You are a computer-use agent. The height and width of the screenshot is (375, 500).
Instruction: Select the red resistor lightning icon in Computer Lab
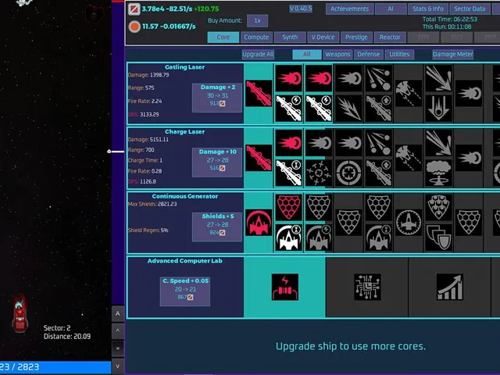click(285, 287)
